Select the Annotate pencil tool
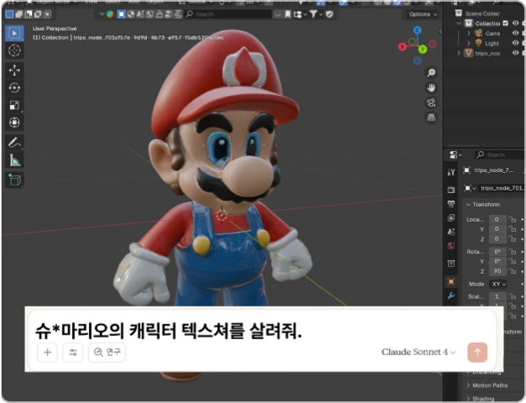The height and width of the screenshot is (403, 526). point(14,143)
